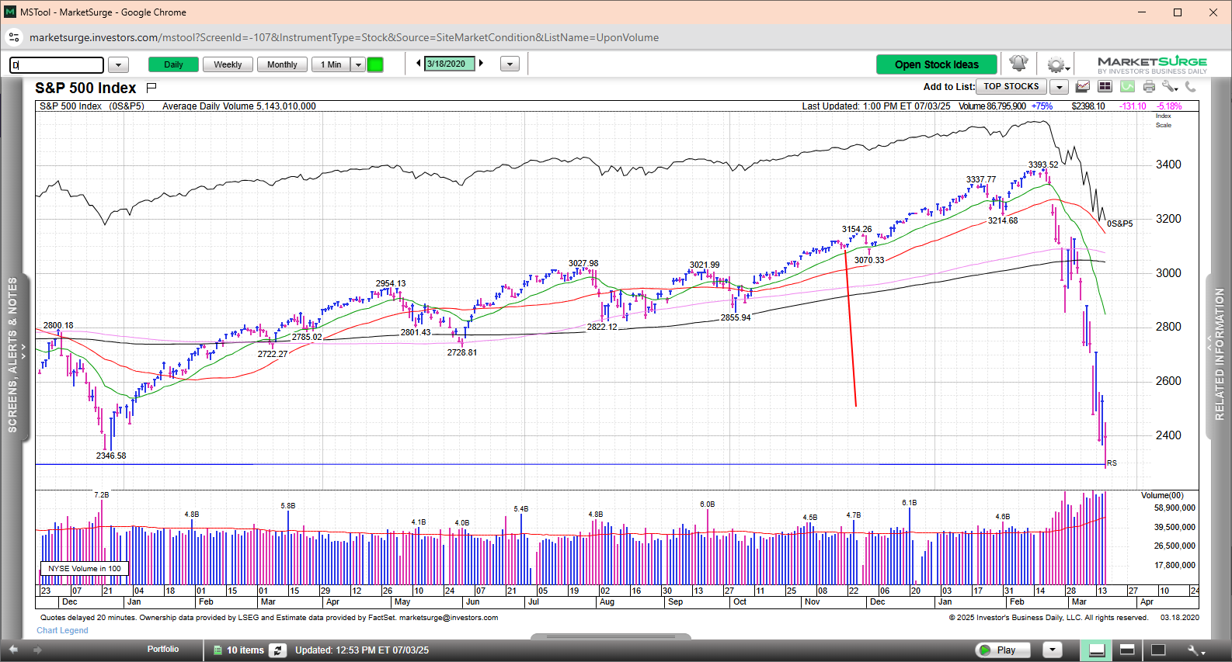
Task: Click the browser address bar URL
Action: (x=344, y=37)
